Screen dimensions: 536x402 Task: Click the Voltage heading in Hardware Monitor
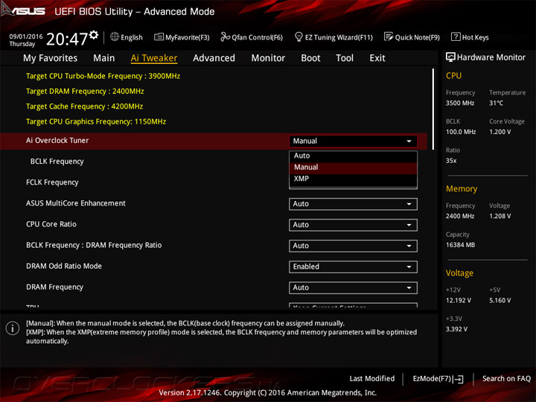coord(459,273)
